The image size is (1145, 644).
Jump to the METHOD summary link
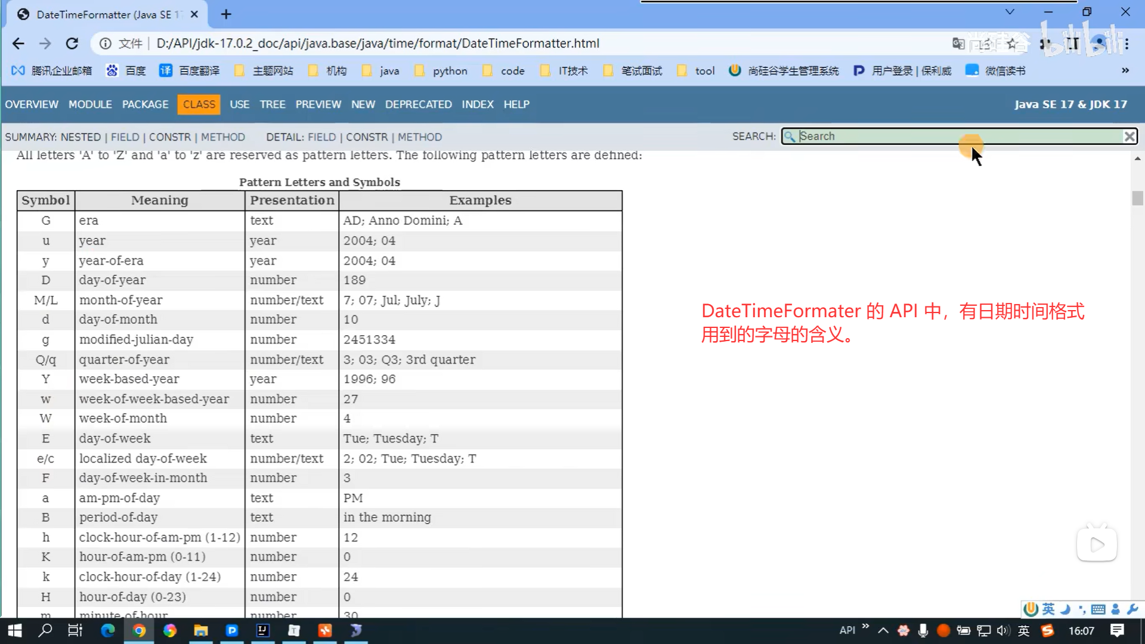coord(222,137)
